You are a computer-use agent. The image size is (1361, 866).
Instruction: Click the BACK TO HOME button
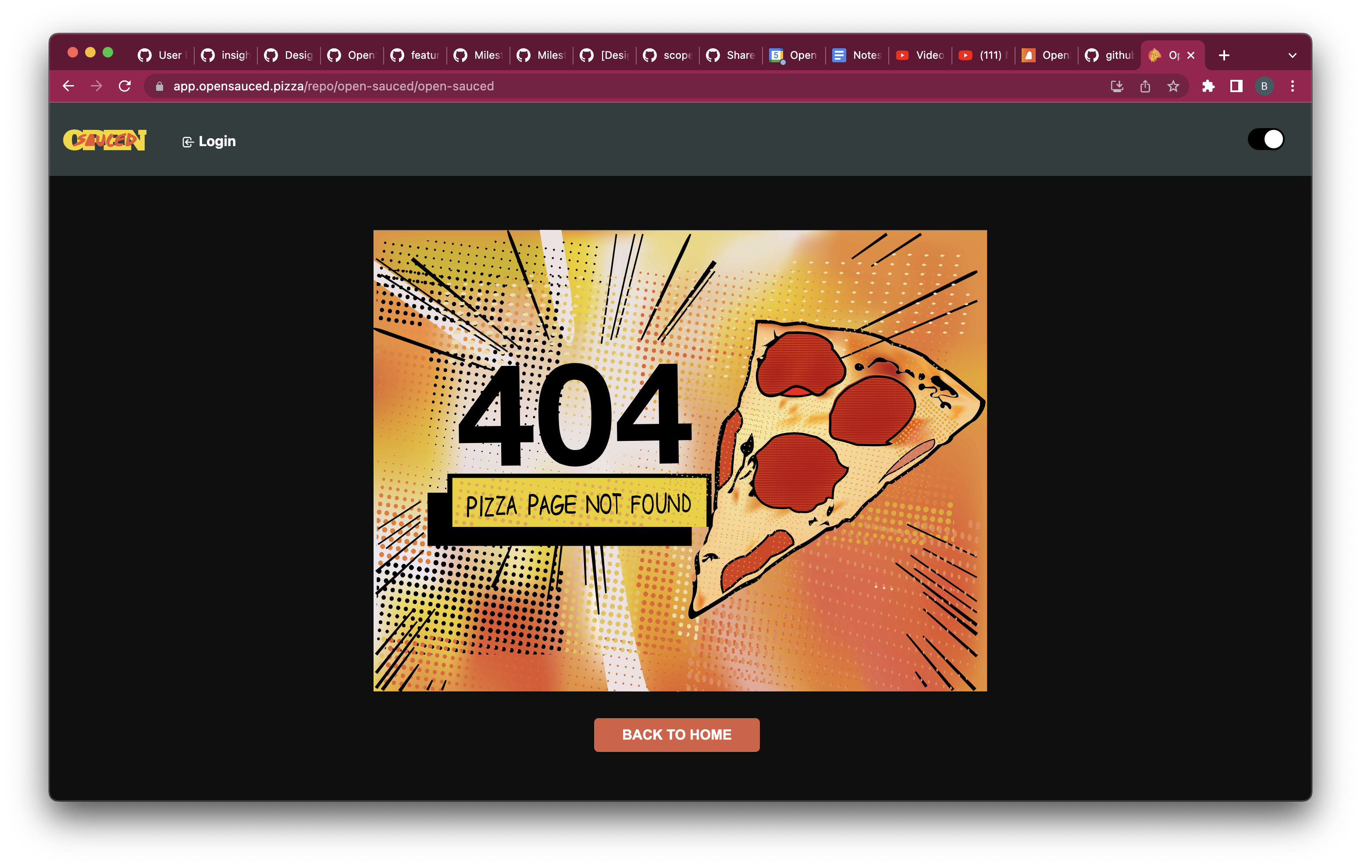tap(677, 735)
